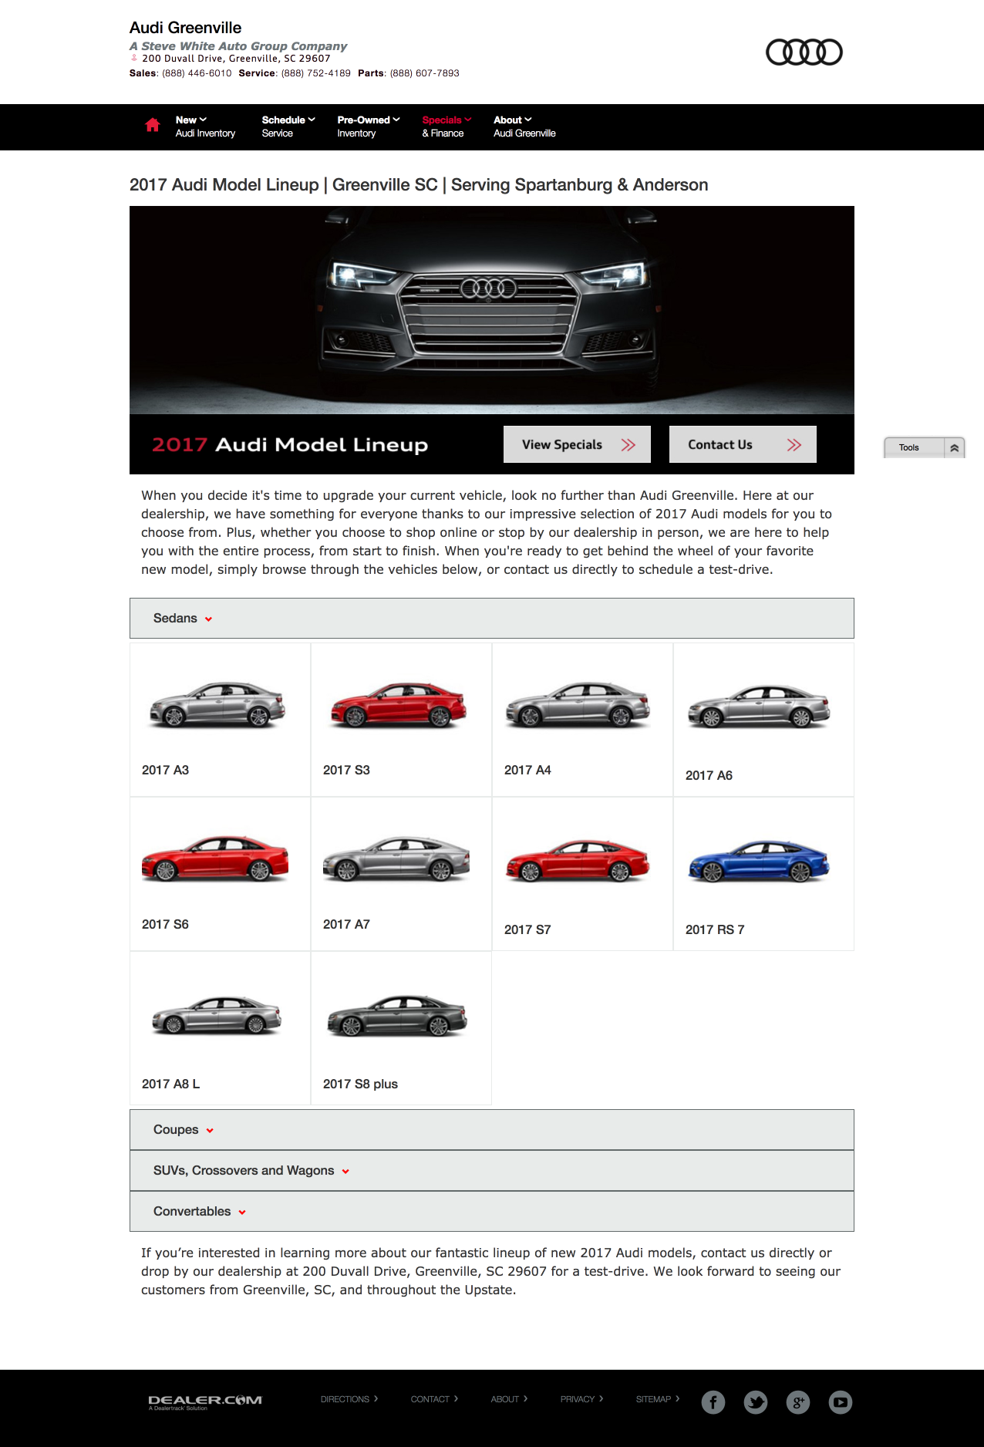Viewport: 984px width, 1447px height.
Task: Click the Audi four-rings logo in header
Action: [x=804, y=52]
